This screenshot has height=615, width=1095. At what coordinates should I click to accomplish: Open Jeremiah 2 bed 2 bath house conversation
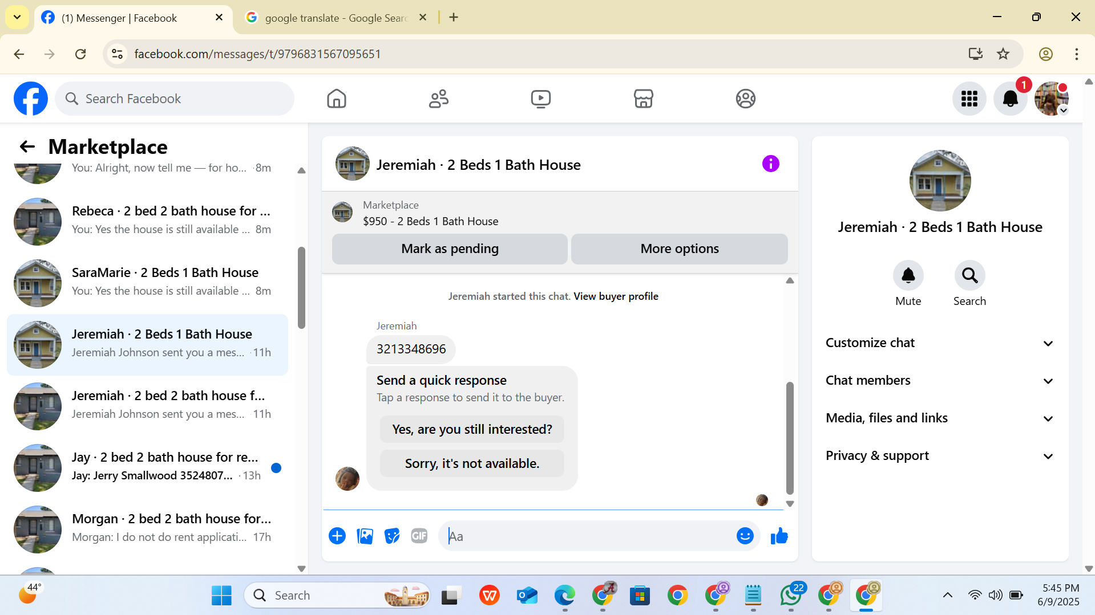pyautogui.click(x=147, y=406)
